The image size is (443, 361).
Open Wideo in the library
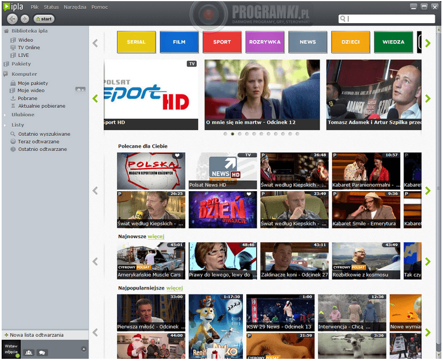coord(25,40)
